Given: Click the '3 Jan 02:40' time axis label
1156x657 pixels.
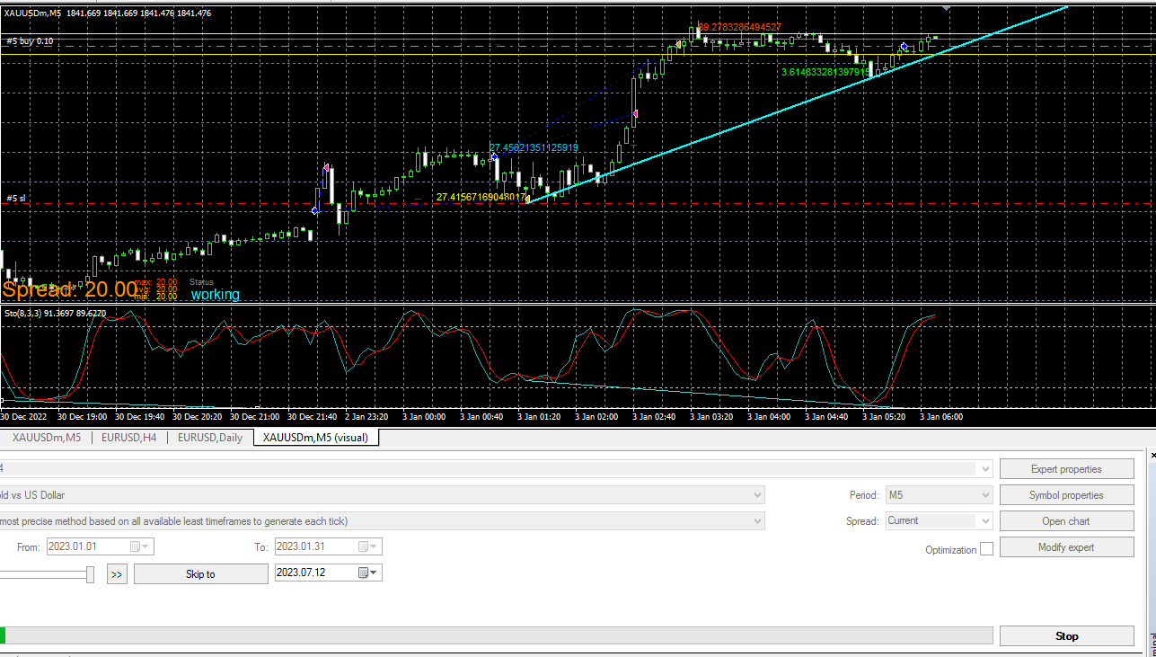Looking at the screenshot, I should click(654, 416).
